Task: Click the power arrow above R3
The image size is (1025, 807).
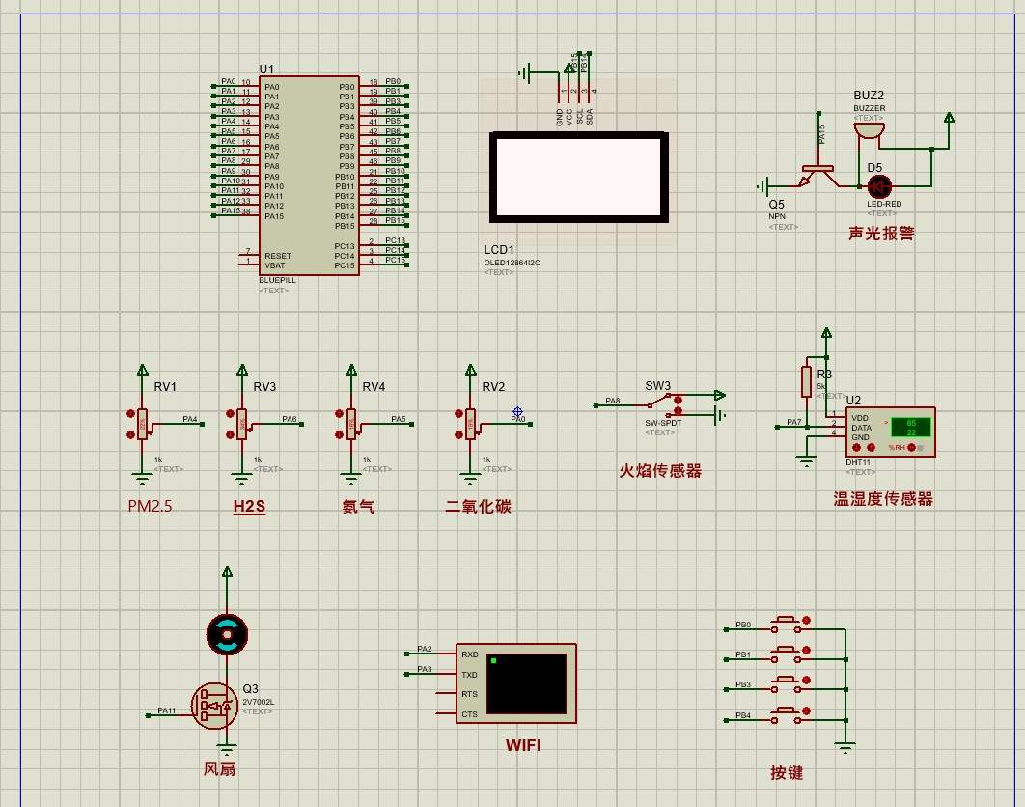Action: [826, 334]
